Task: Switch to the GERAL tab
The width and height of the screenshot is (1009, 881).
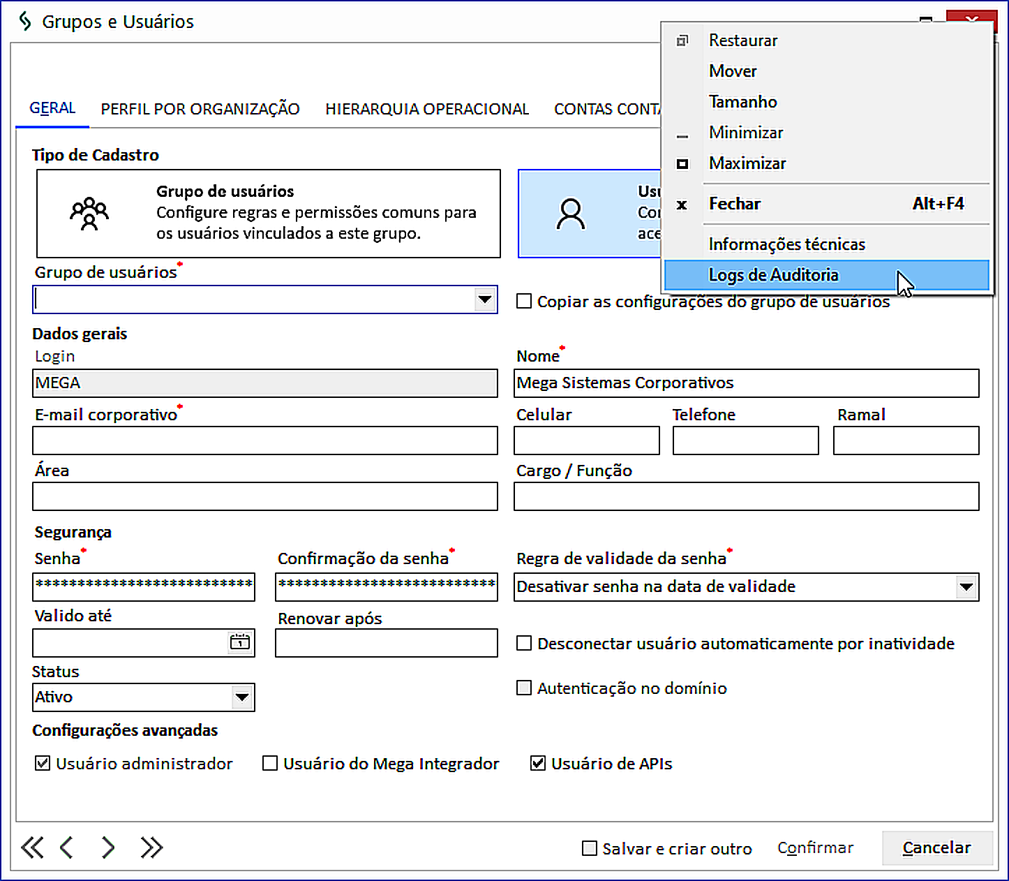Action: point(52,108)
